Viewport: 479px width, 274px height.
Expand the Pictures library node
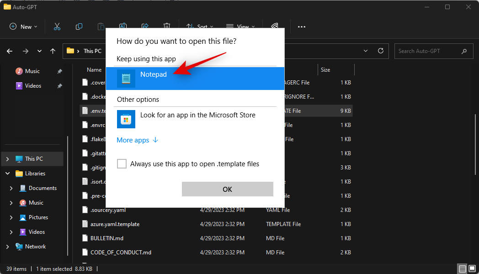[11, 217]
